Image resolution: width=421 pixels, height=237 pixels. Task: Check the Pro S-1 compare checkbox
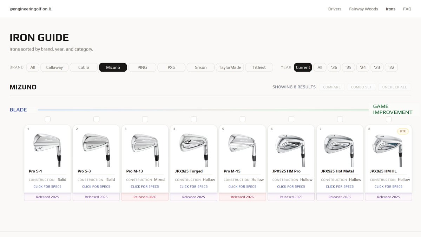coord(47,119)
